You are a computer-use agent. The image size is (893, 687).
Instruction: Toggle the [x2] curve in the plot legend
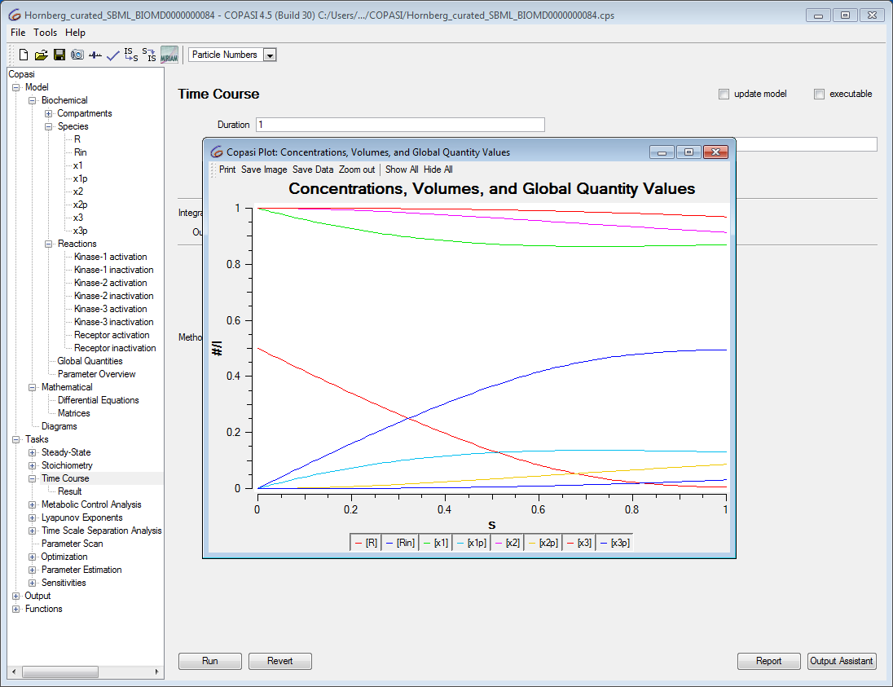pos(508,543)
